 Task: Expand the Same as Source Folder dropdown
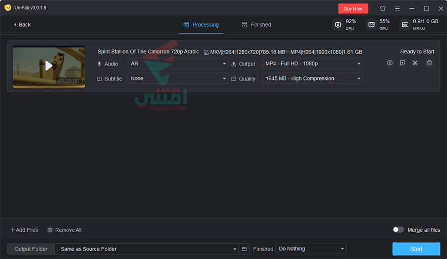click(147, 249)
